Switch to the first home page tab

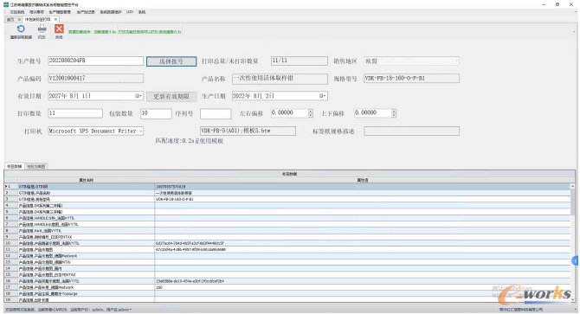(10, 20)
